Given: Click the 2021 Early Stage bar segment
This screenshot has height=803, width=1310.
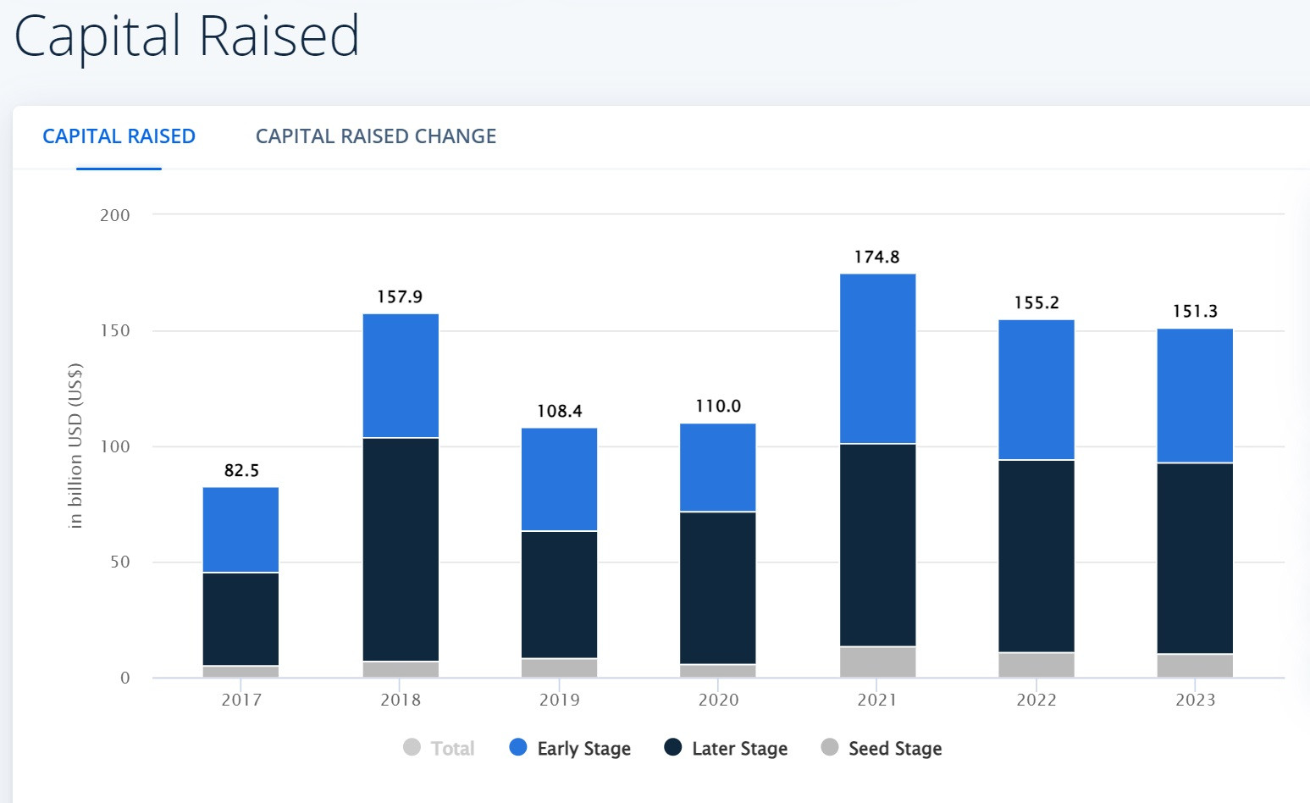Looking at the screenshot, I should pyautogui.click(x=877, y=358).
